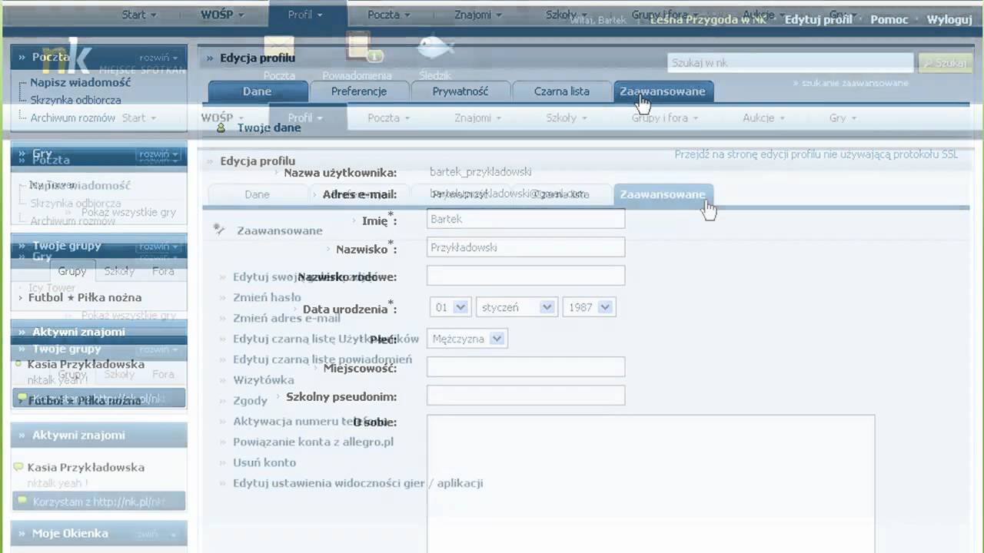Open Powiązanie konta z allegro.pl link

313,442
